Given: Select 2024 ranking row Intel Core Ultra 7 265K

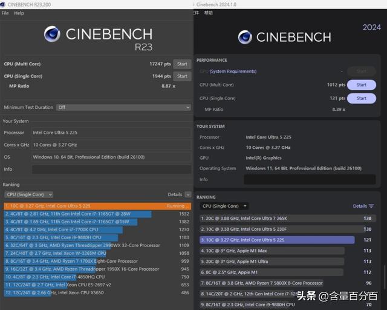Looking at the screenshot, I should [288, 219].
